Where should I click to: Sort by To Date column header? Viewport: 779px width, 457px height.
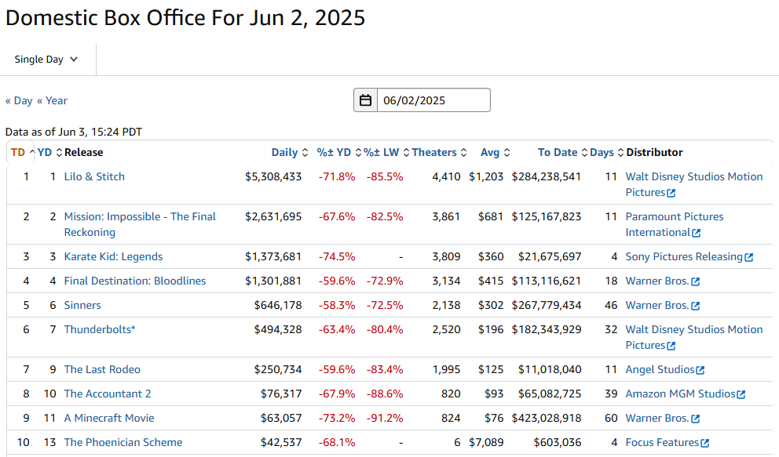(x=562, y=152)
